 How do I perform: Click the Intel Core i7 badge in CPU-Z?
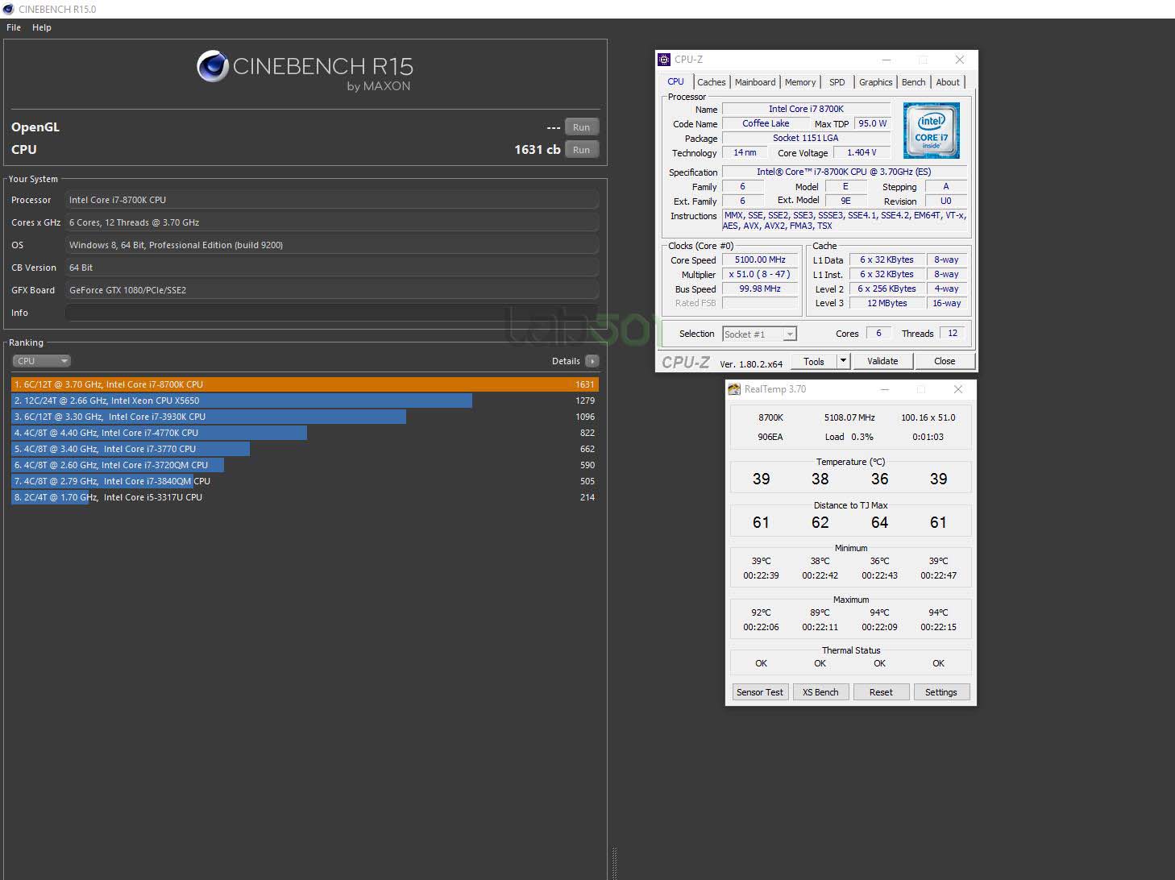pyautogui.click(x=931, y=130)
